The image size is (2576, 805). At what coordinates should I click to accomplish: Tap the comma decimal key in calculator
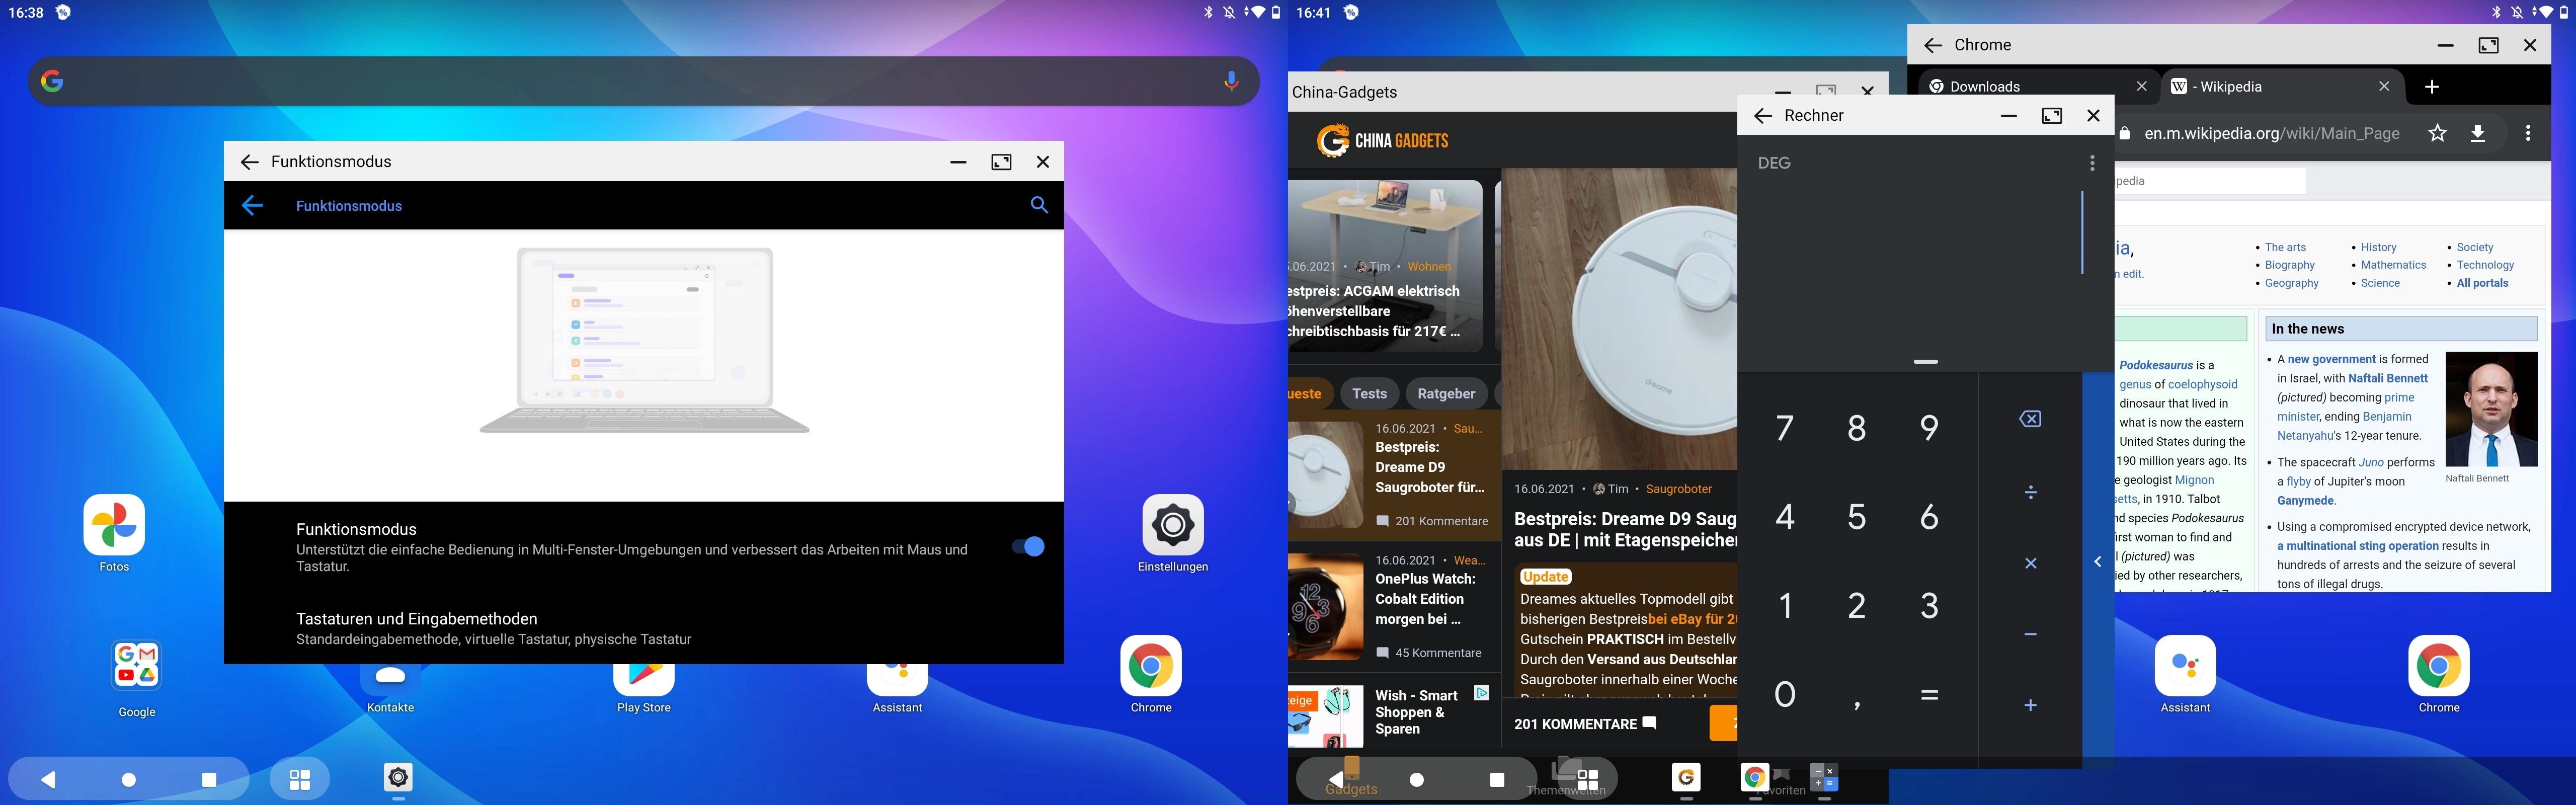click(x=1857, y=704)
